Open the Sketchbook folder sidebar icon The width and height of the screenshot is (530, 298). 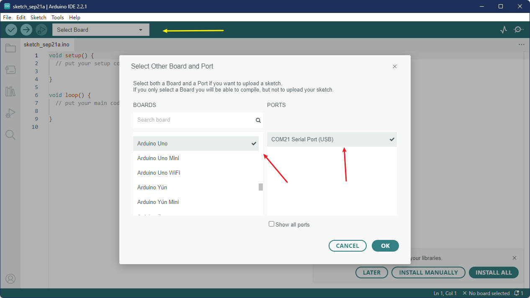point(10,48)
